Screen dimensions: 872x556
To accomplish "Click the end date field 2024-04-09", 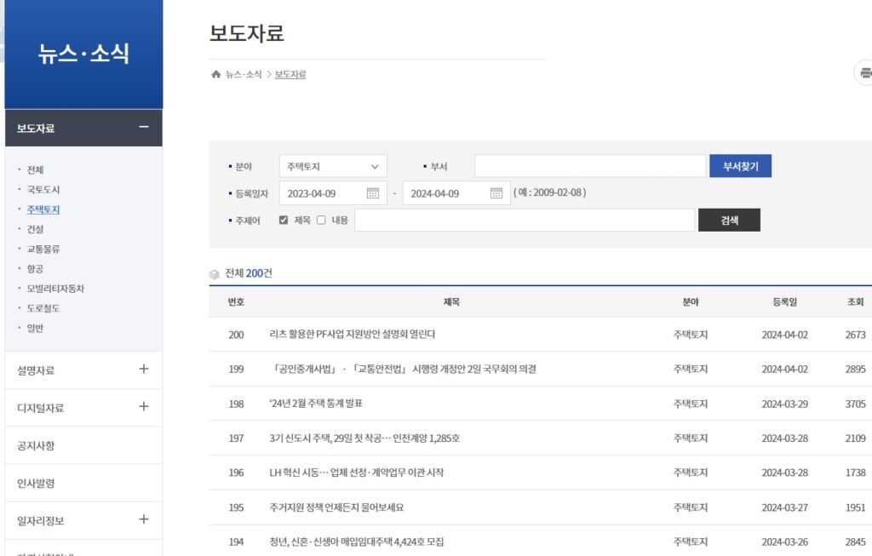I will pyautogui.click(x=456, y=193).
